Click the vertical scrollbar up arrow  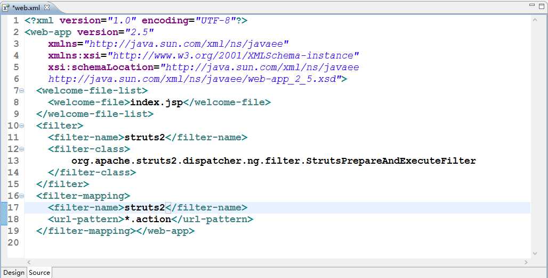(535, 19)
